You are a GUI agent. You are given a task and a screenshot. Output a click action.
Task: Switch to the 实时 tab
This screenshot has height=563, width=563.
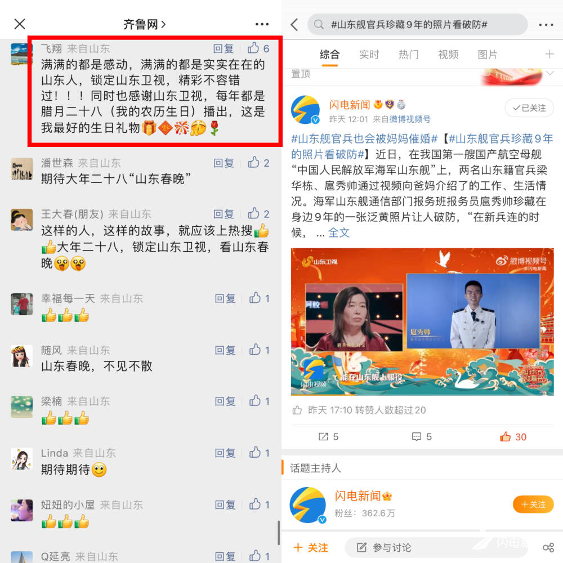coord(369,55)
